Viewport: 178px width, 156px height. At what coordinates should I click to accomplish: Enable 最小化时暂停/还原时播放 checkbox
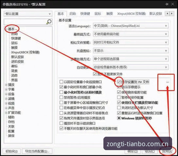point(61,92)
